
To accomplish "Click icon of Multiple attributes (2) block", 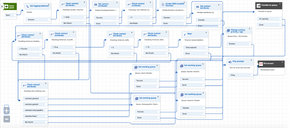I will [197, 7].
